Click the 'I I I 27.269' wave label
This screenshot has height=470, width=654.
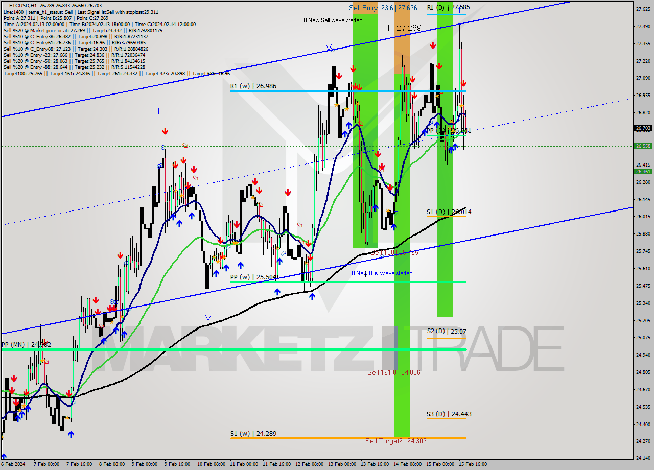coord(402,28)
